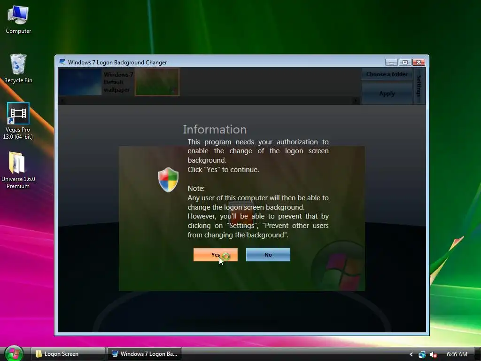Click the Windows 7 Logon Ba... taskbar item
Screen dimensions: 481x361
144,354
